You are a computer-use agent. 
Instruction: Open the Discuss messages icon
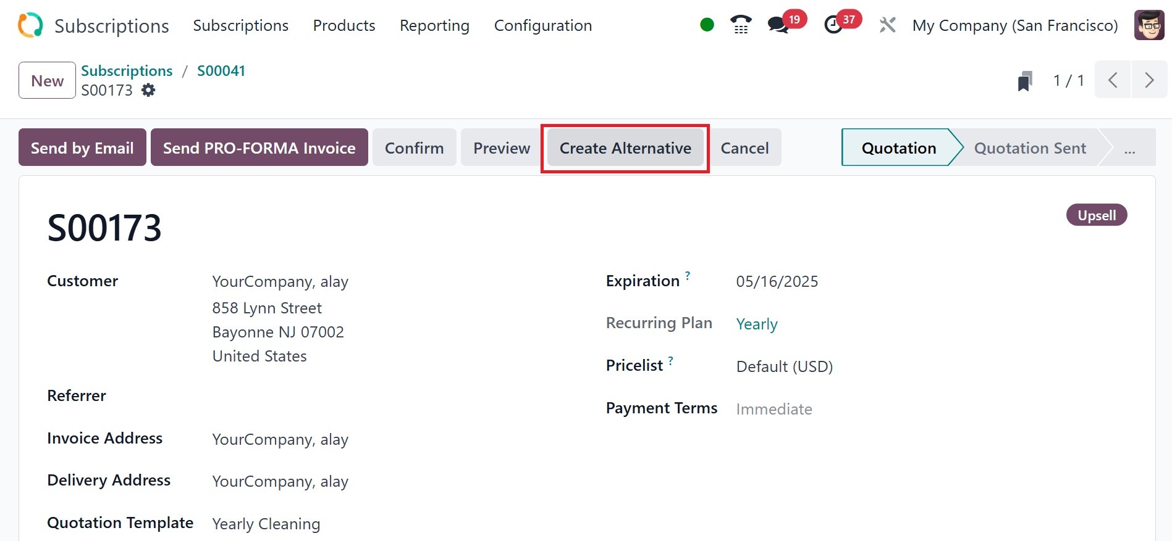coord(778,25)
